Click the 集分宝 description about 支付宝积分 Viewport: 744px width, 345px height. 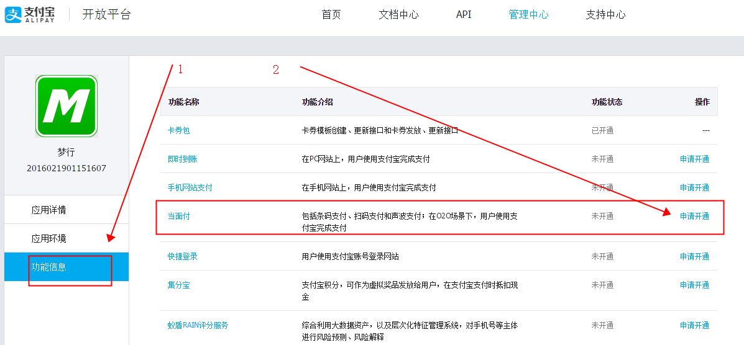pos(410,290)
